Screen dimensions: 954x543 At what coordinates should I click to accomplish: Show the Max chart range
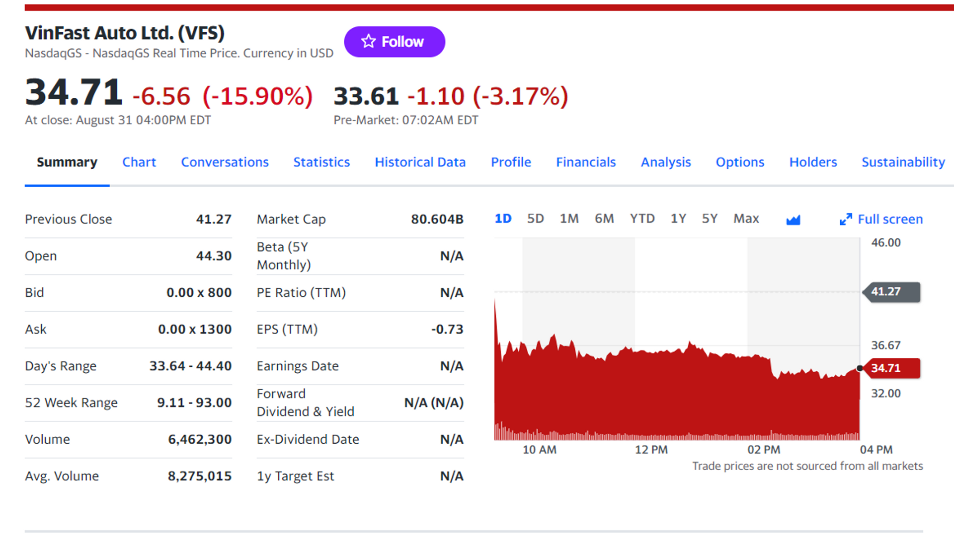[746, 218]
